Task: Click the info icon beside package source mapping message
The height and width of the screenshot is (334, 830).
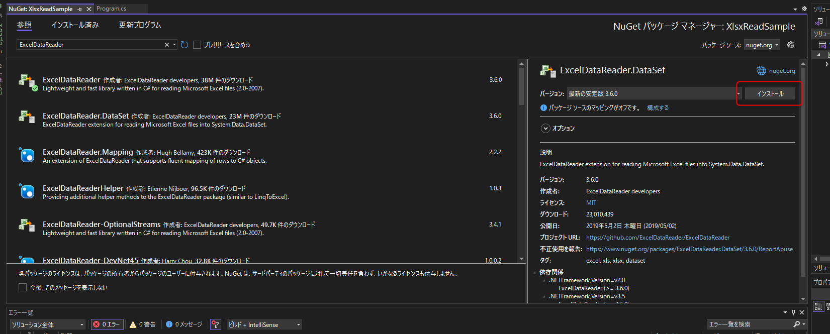Action: tap(543, 108)
